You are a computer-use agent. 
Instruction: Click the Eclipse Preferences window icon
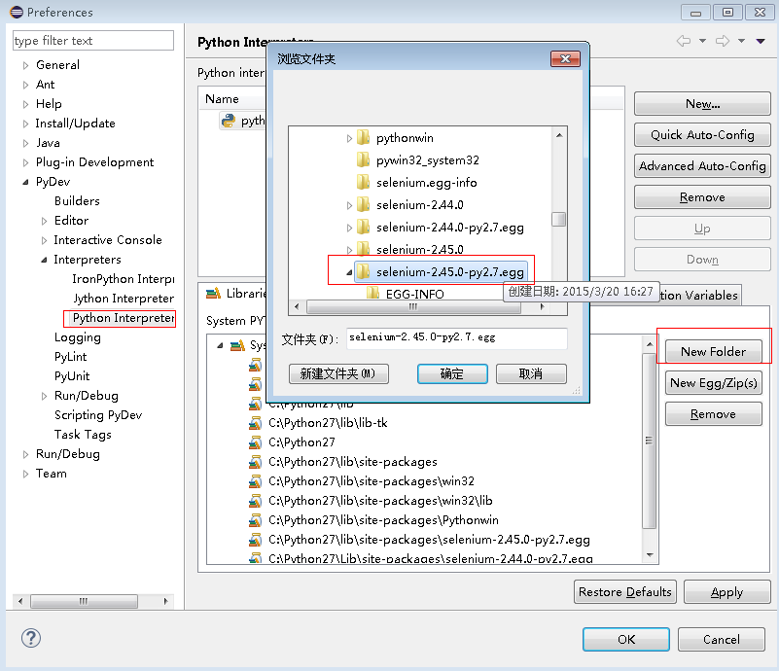tap(17, 12)
